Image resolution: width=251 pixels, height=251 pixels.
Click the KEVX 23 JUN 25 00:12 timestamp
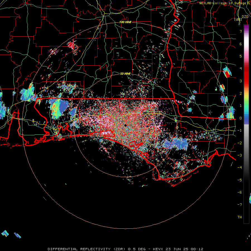(x=178, y=249)
